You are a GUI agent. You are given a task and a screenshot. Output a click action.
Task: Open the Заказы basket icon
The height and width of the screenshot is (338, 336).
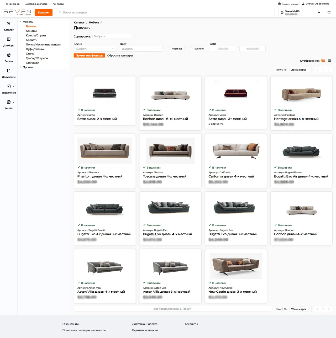click(9, 55)
